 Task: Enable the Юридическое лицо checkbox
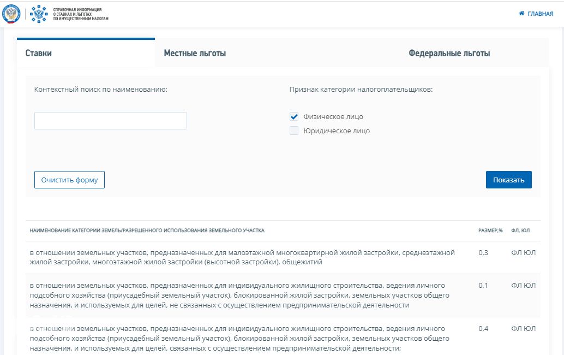294,131
